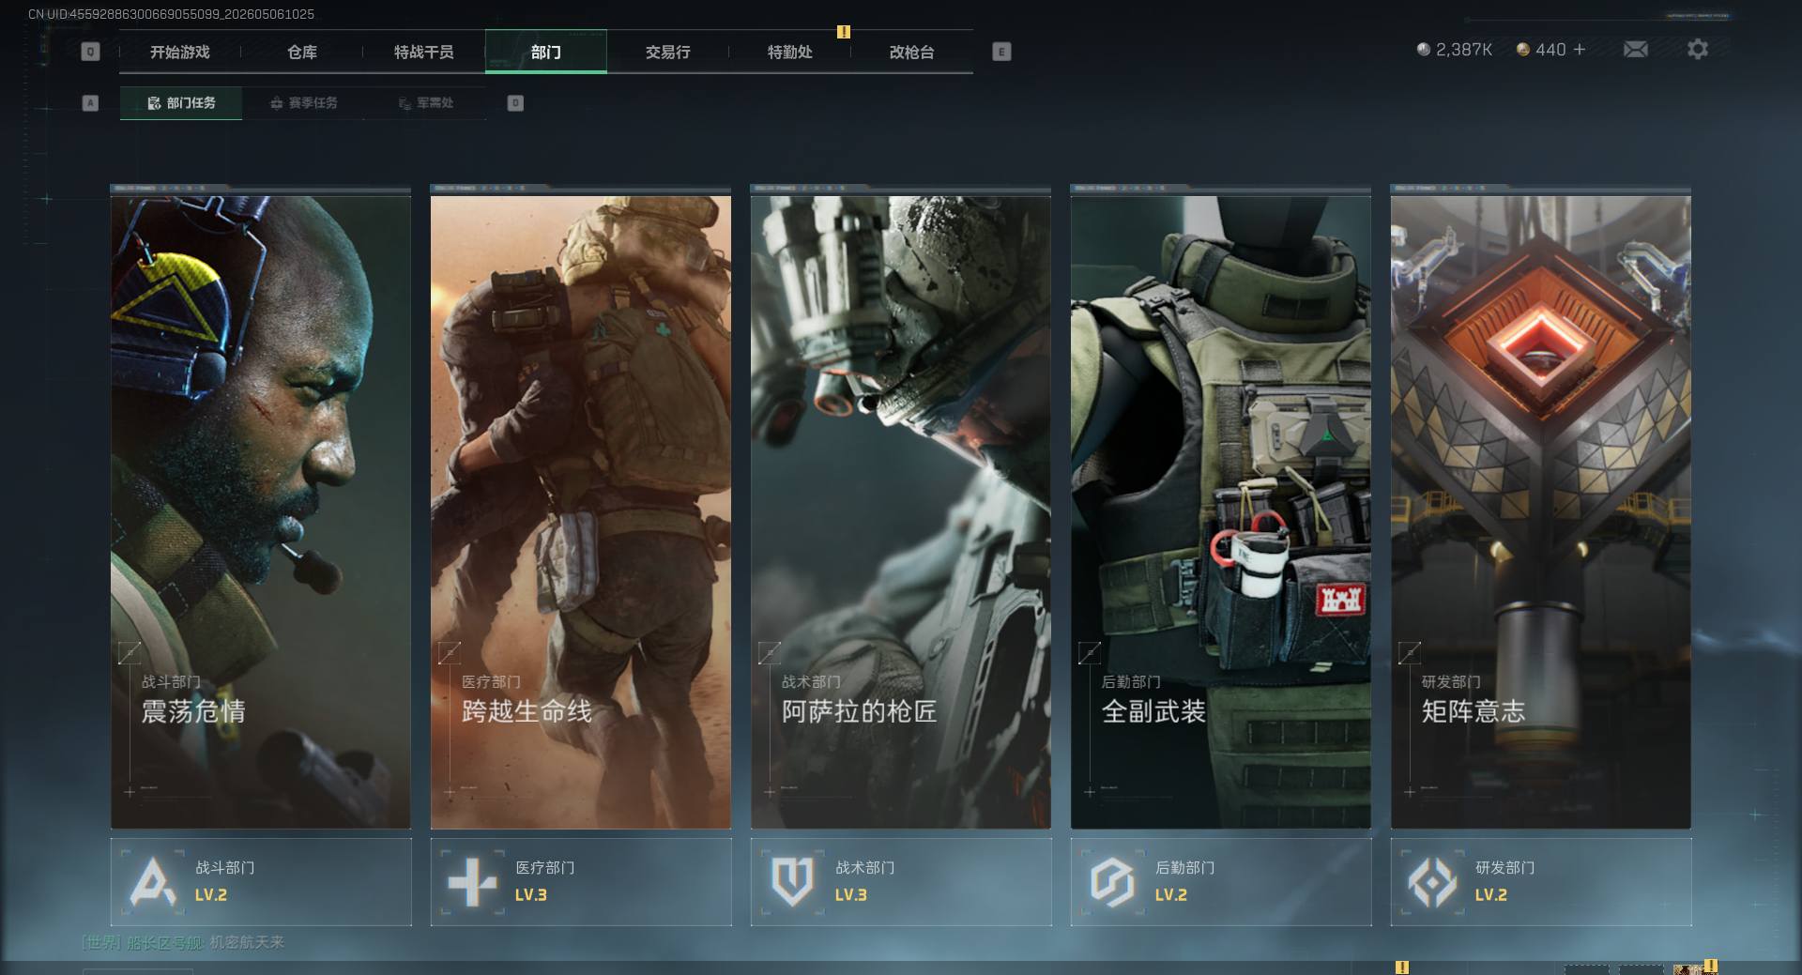Image resolution: width=1802 pixels, height=975 pixels.
Task: Switch to the 开始游戏 tab
Action: click(180, 52)
